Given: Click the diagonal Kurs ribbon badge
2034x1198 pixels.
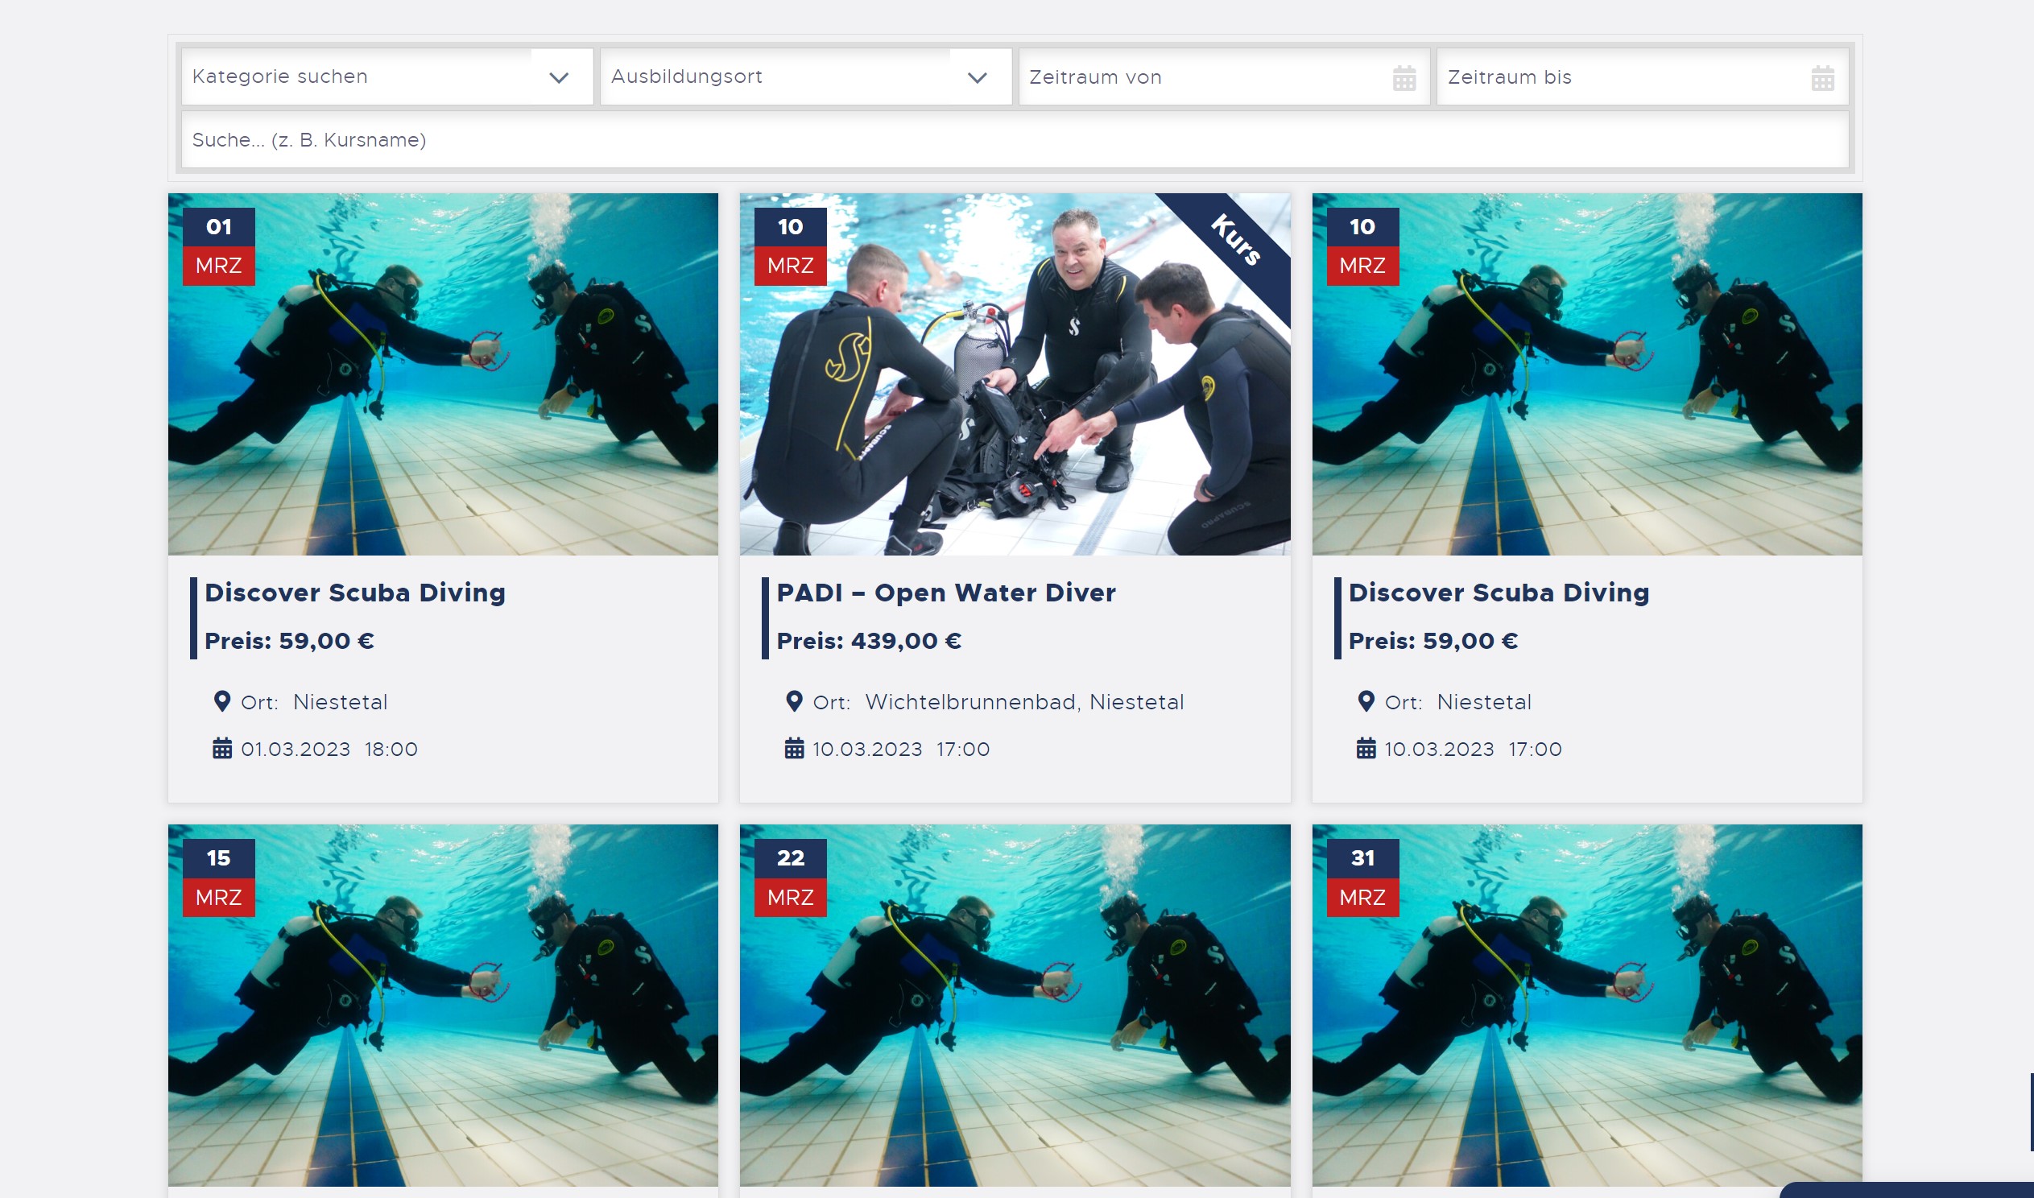Looking at the screenshot, I should [x=1236, y=240].
